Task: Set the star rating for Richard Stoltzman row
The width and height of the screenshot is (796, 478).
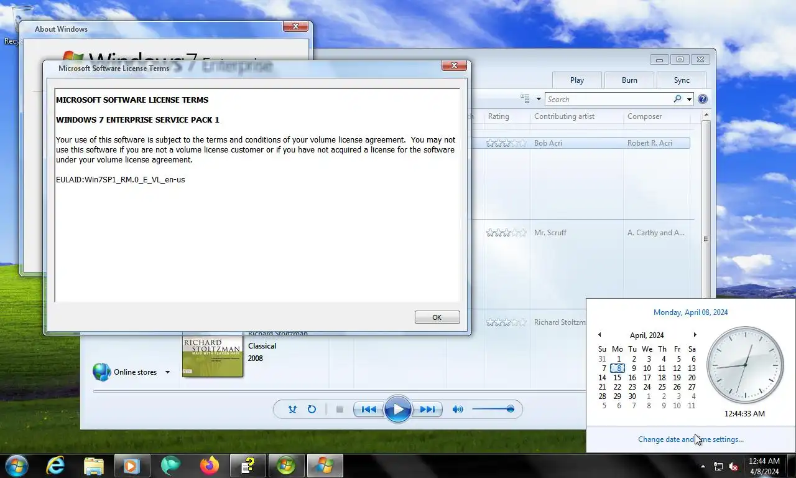Action: pos(507,322)
